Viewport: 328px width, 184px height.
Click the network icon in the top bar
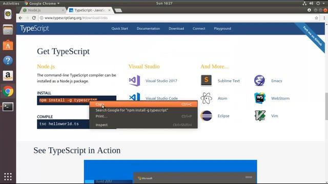pos(304,4)
